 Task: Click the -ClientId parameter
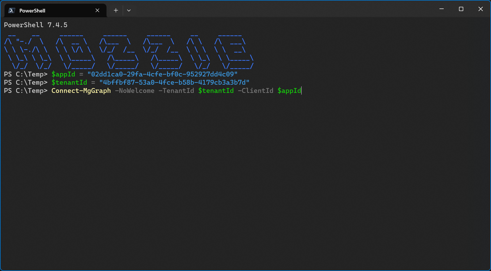[x=256, y=91]
